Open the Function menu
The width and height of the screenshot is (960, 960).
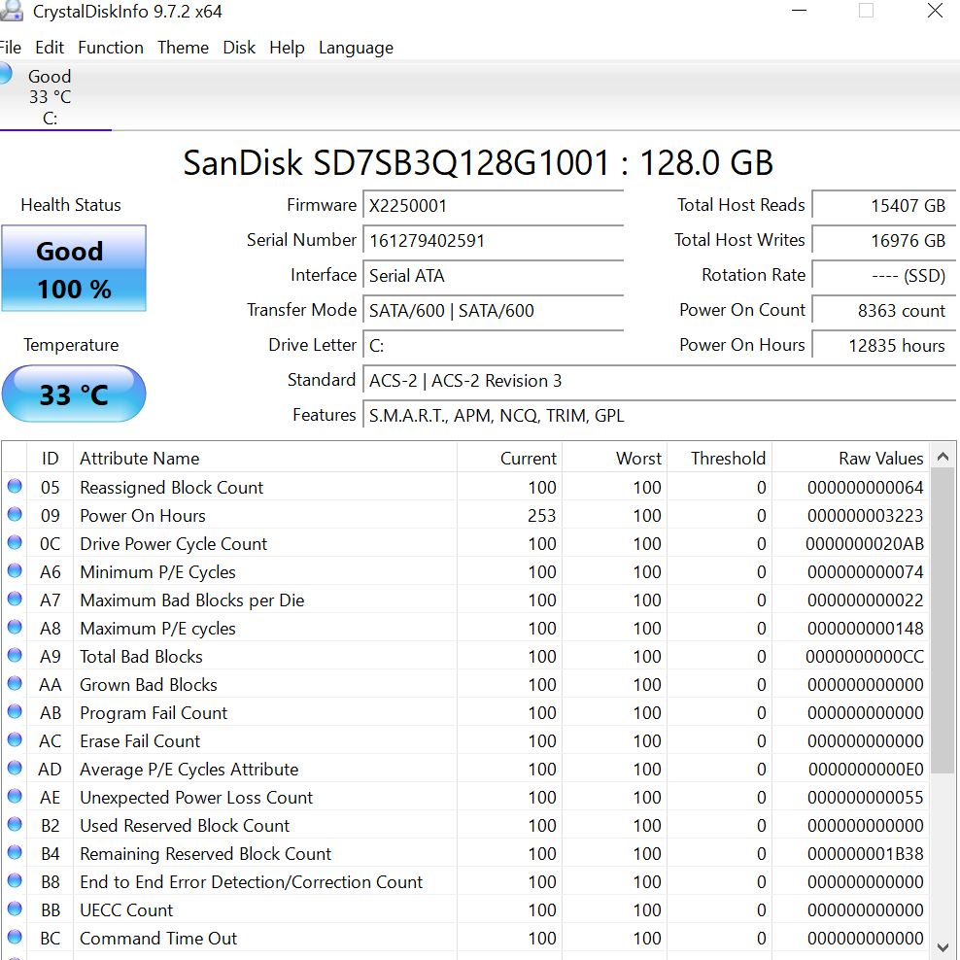[110, 48]
